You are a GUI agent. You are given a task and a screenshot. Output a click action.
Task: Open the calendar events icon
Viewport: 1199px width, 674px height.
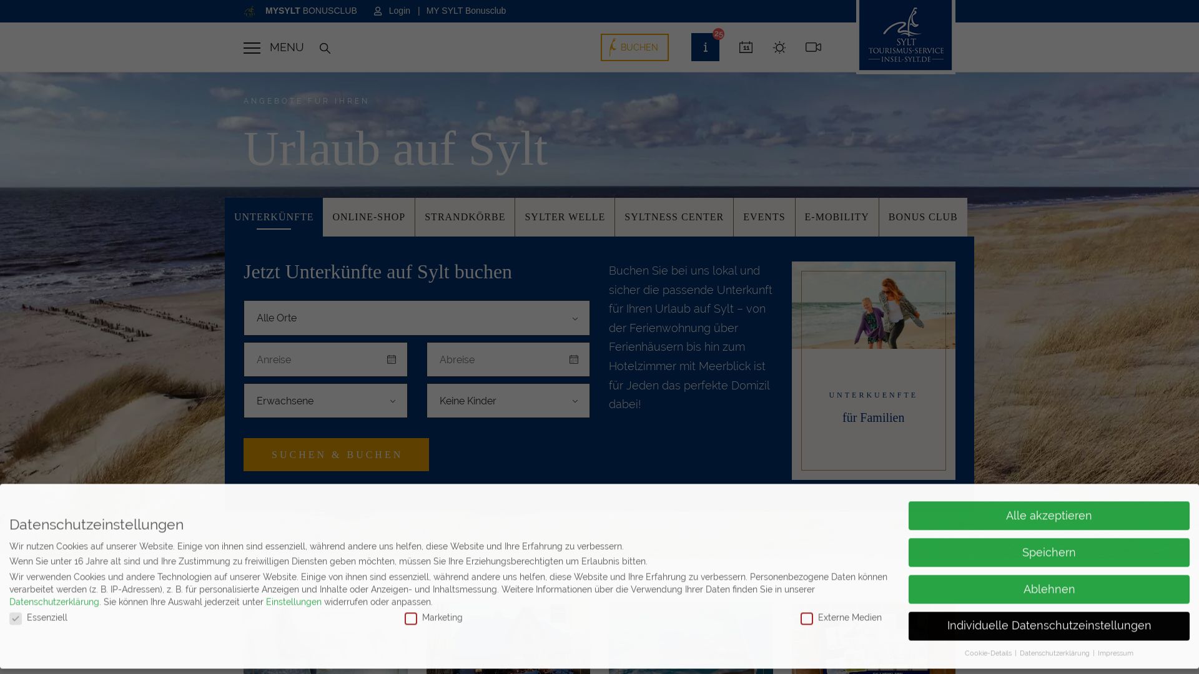(746, 47)
